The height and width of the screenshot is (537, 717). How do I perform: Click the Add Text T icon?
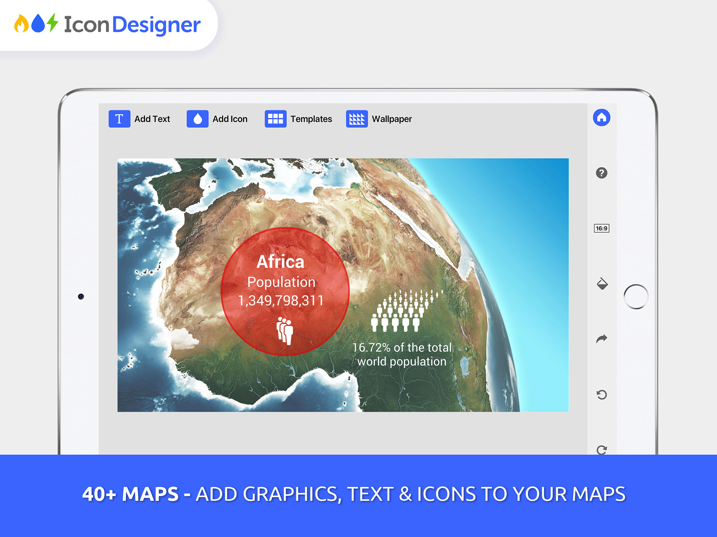click(x=119, y=119)
